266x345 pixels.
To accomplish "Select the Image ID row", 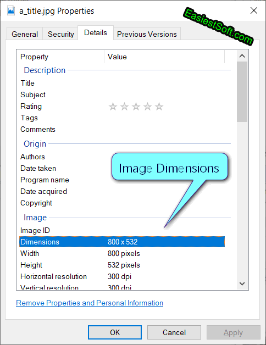I will [122, 230].
